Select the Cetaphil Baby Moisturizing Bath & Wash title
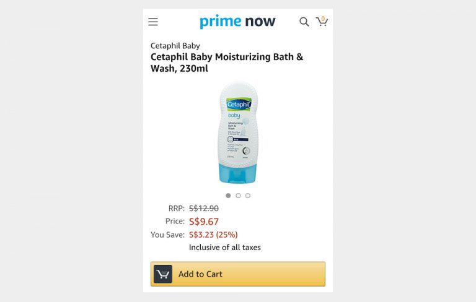The height and width of the screenshot is (302, 476). click(x=227, y=63)
